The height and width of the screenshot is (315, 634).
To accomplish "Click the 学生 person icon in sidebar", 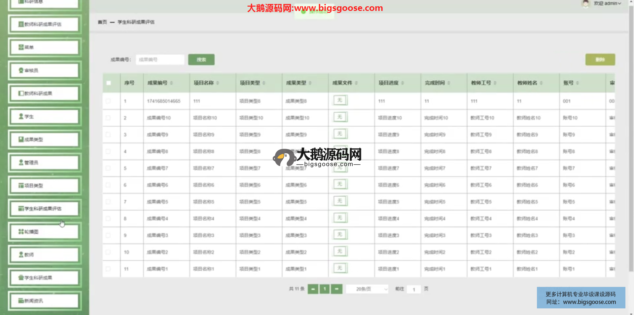I will (21, 116).
